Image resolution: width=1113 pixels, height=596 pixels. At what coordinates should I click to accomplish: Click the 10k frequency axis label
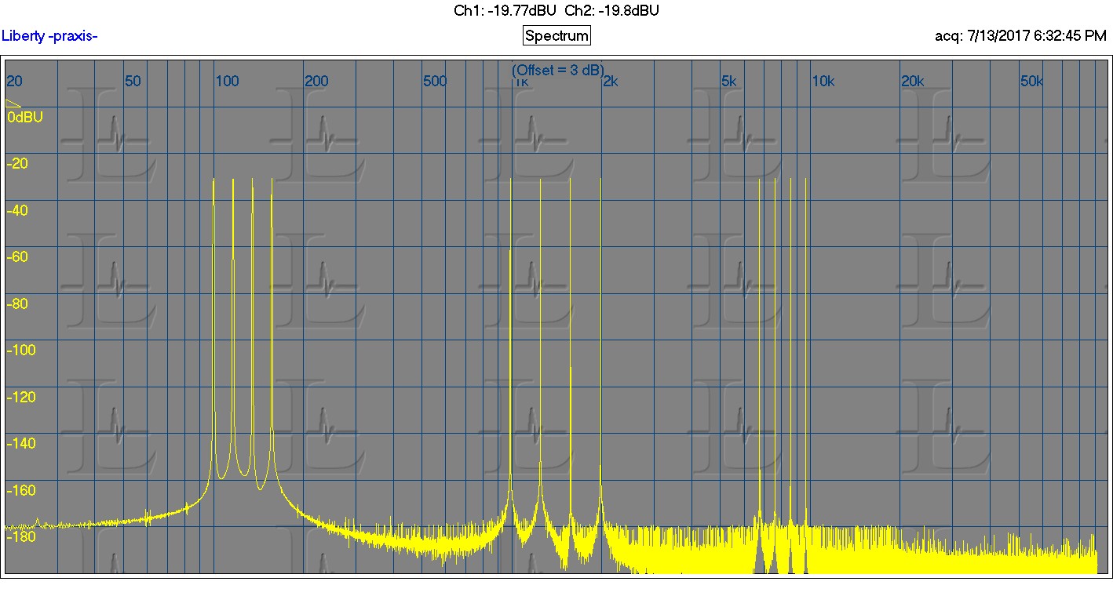click(x=823, y=81)
